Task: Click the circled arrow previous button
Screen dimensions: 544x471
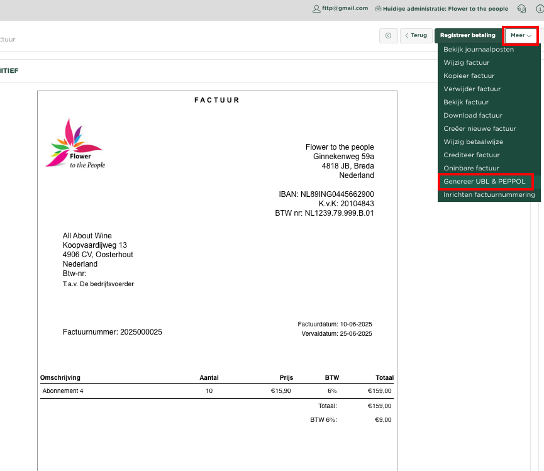Action: coord(388,36)
